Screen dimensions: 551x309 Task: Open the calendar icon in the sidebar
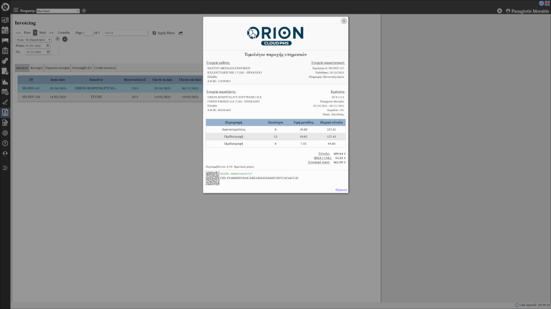[x=5, y=30]
